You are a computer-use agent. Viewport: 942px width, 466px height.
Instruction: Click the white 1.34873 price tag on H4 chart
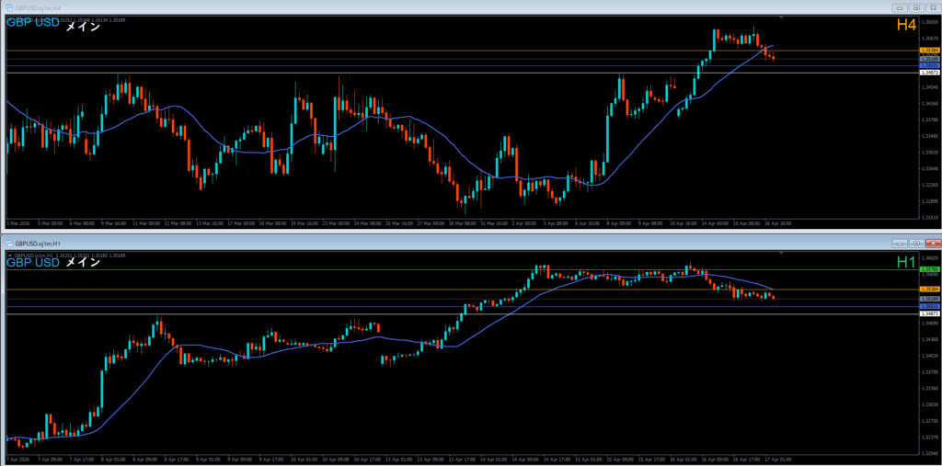pyautogui.click(x=928, y=73)
